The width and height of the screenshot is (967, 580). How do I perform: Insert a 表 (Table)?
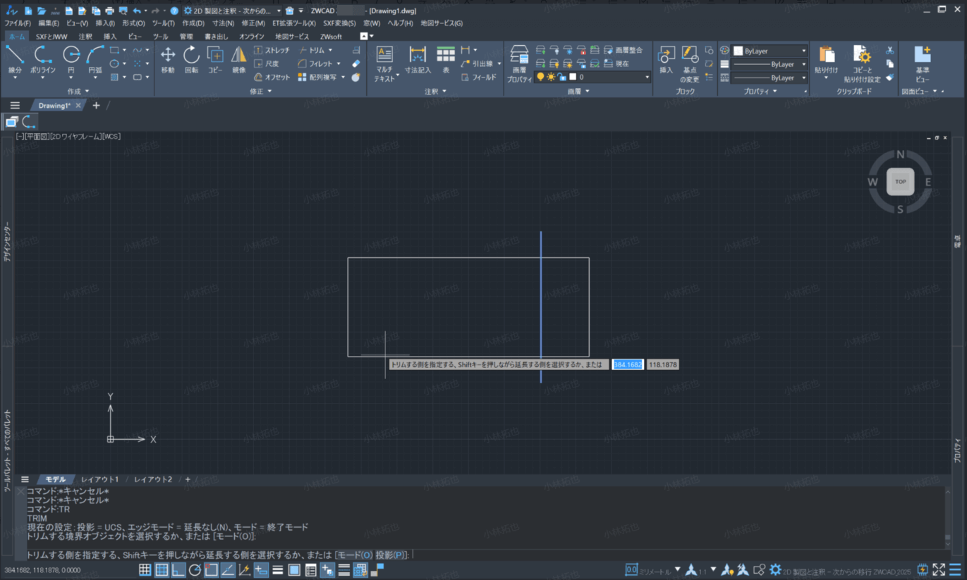click(x=446, y=60)
